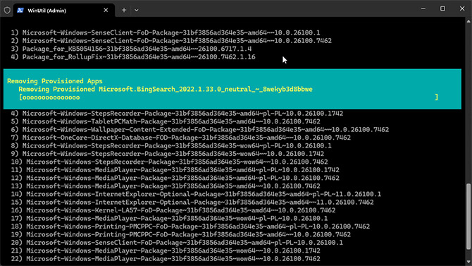Viewport: 472px width, 266px height.
Task: Select the WinUtil (Admin) tab
Action: click(x=64, y=11)
